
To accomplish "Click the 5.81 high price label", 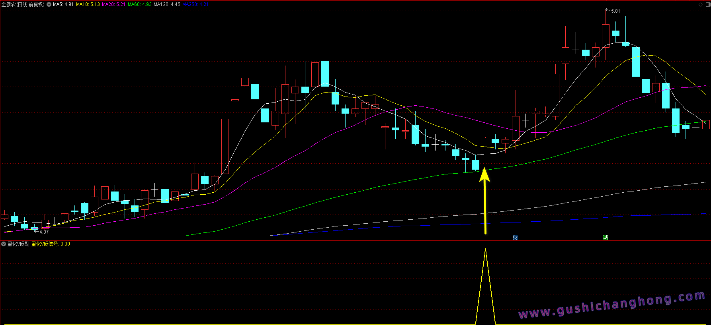I will tap(615, 11).
